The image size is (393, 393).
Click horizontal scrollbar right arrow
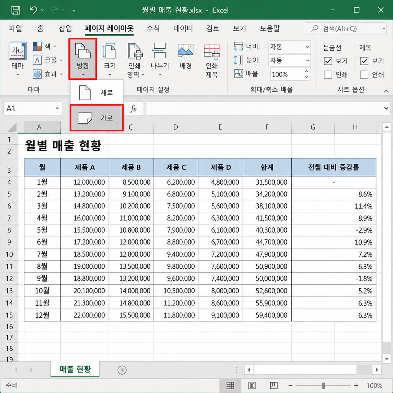pos(377,370)
